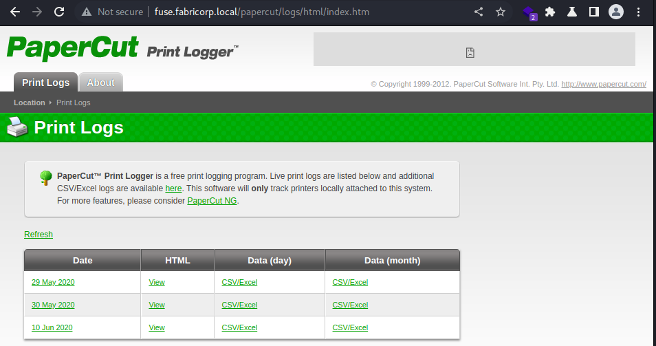This screenshot has height=346, width=656.
Task: Download day CSV/Excel for 10 Jun 2020
Action: point(239,327)
